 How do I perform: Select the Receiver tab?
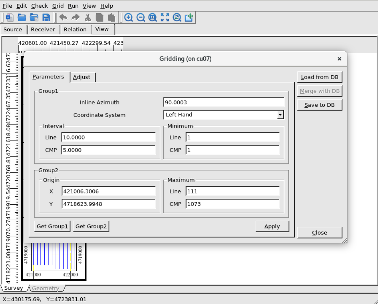tap(43, 30)
